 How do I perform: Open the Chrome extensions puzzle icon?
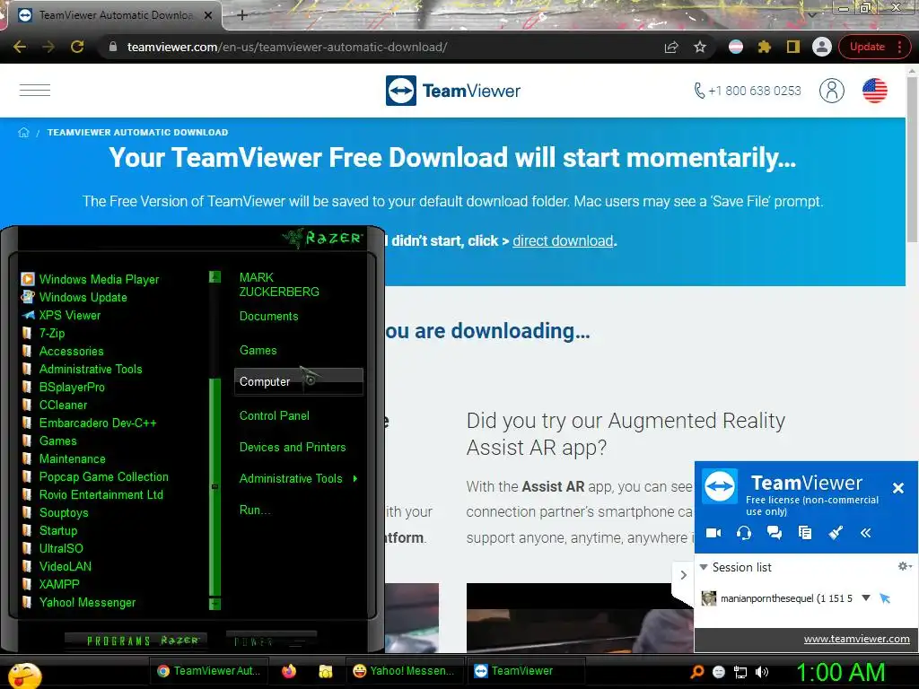tap(765, 47)
